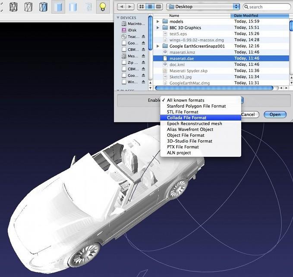Switch file dialog to icon view
The height and width of the screenshot is (277, 293).
pyautogui.click(x=142, y=7)
